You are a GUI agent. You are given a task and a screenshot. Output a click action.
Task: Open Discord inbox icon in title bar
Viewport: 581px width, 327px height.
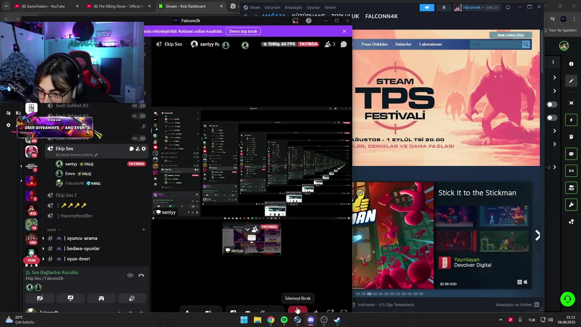pyautogui.click(x=295, y=21)
